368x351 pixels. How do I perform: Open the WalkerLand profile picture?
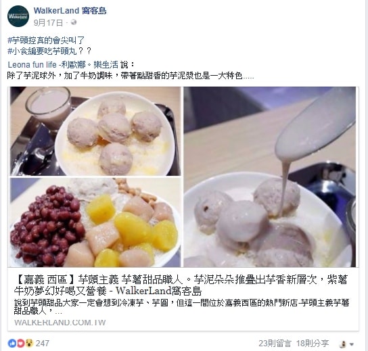(x=18, y=16)
